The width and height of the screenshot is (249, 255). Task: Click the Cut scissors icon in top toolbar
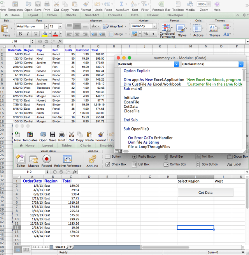(56, 4)
